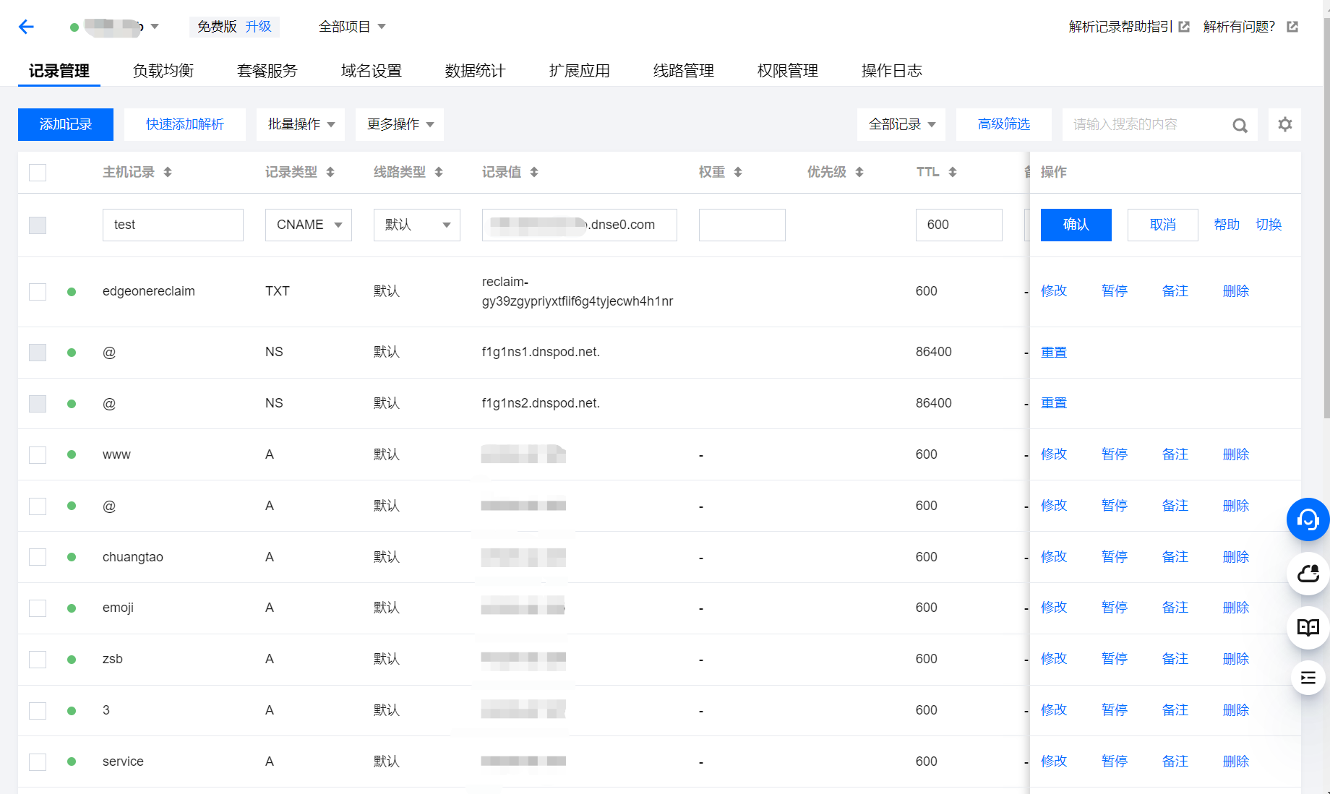Open the customer service headset floating icon
Image resolution: width=1330 pixels, height=794 pixels.
click(1308, 519)
